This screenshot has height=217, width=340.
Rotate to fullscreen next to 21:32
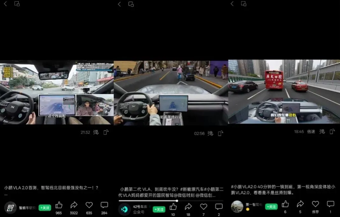[106, 132]
